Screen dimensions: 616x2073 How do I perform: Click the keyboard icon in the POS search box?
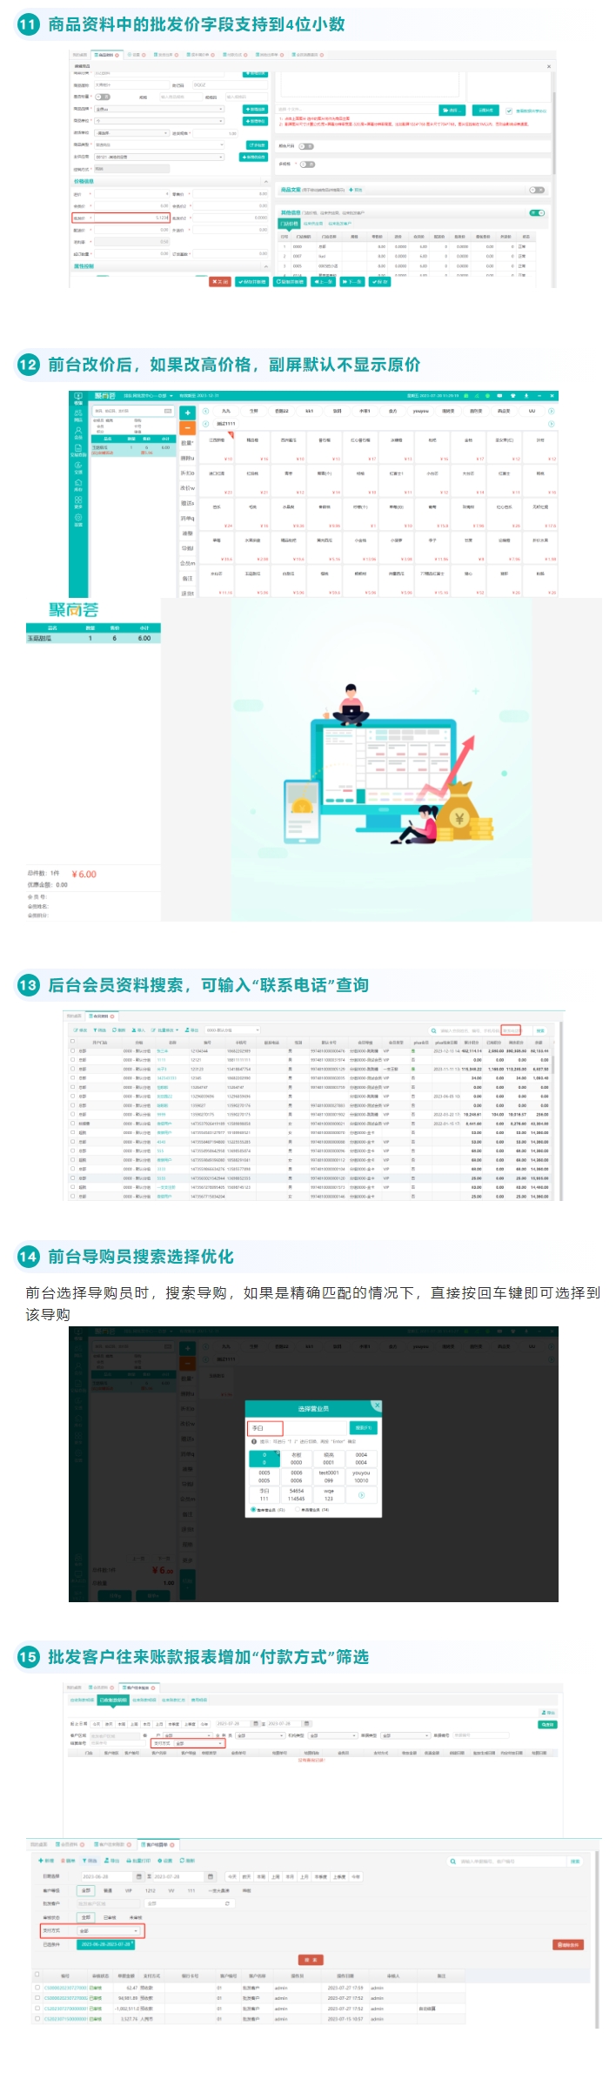168,411
